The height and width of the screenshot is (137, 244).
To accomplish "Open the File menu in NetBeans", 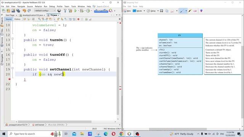I will click(3, 6).
